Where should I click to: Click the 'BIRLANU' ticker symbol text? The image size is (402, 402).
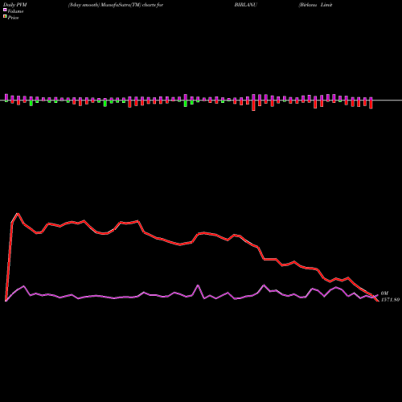245,5
